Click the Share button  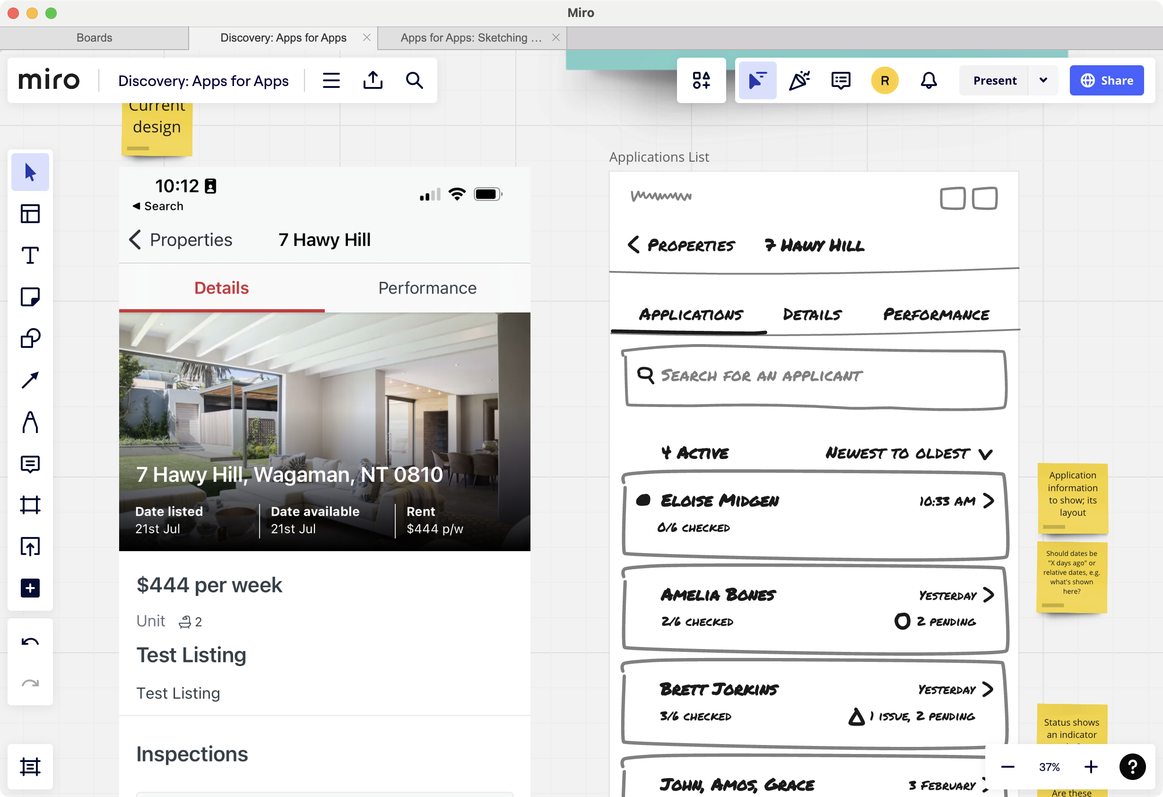click(1106, 80)
